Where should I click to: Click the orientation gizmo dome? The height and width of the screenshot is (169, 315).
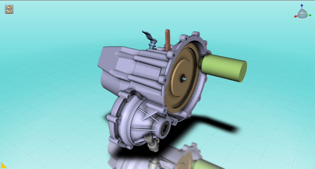click(x=302, y=14)
